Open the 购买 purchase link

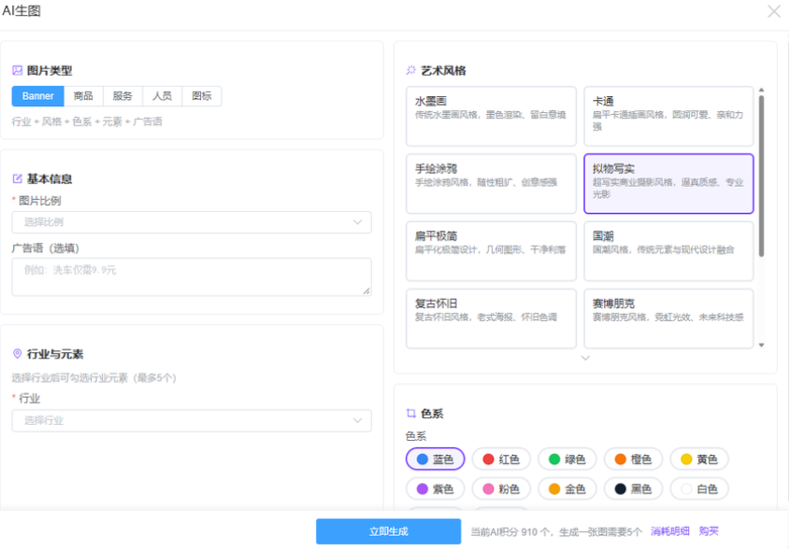click(x=709, y=531)
